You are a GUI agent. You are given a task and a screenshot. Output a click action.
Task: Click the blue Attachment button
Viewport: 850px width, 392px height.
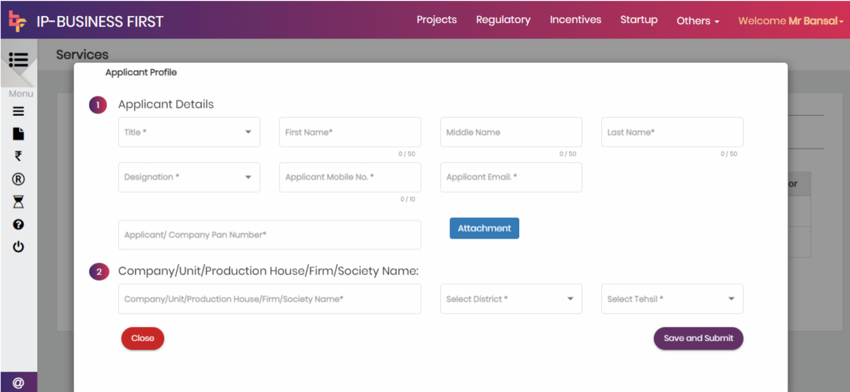(484, 228)
